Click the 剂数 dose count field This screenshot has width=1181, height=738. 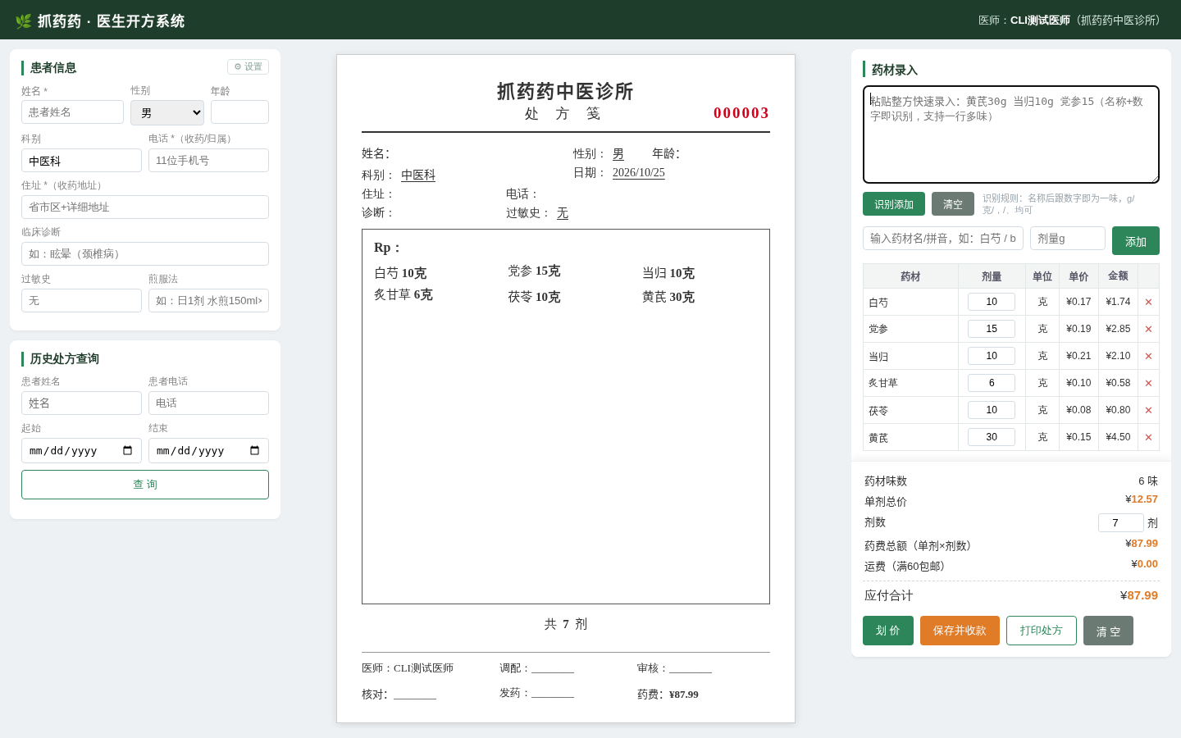click(x=1121, y=523)
